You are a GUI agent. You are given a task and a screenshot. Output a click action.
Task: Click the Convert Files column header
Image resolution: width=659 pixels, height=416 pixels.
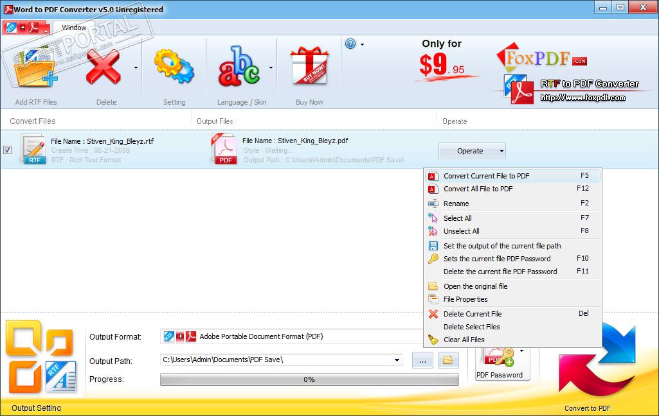[33, 121]
